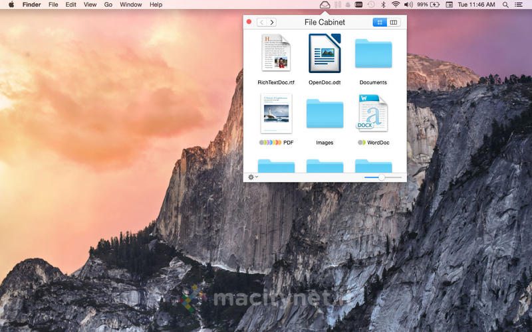The height and width of the screenshot is (332, 532).
Task: Open the gear actions dropdown
Action: (x=253, y=177)
